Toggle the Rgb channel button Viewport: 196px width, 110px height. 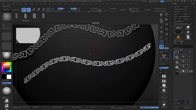(60, 9)
